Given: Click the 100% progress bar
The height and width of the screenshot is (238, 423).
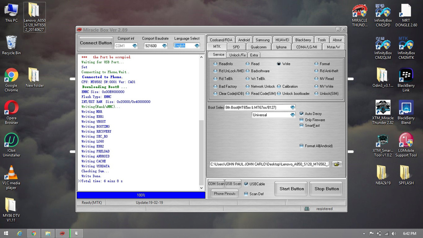Looking at the screenshot, I should point(141,195).
